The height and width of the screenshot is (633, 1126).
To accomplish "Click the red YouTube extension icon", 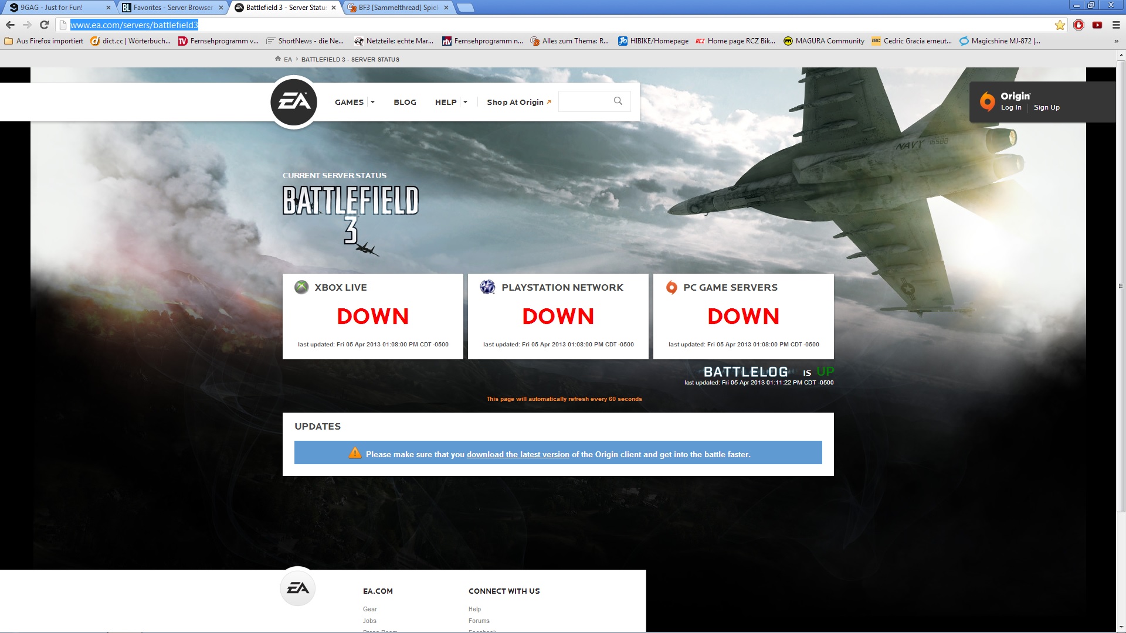I will pyautogui.click(x=1097, y=25).
